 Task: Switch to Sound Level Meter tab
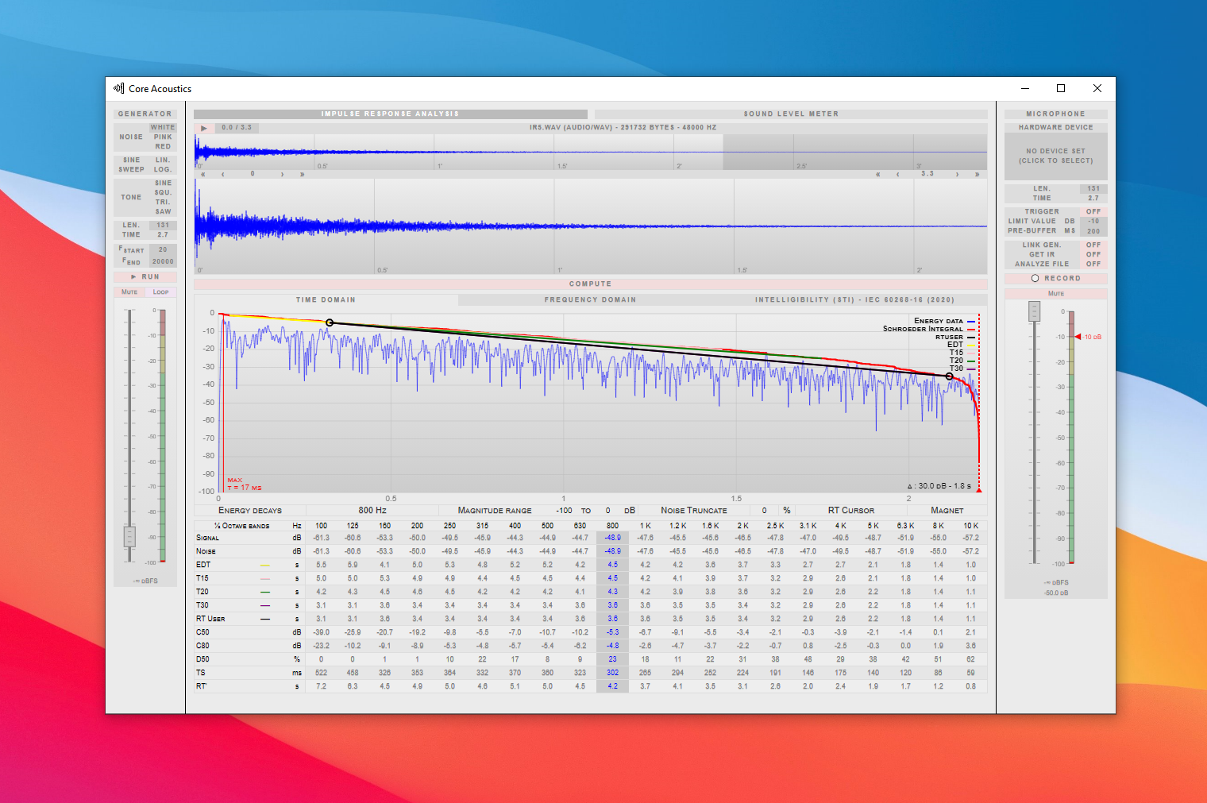[x=791, y=114]
